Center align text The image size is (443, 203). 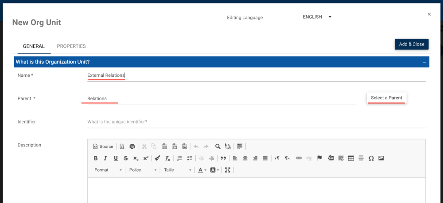245,158
